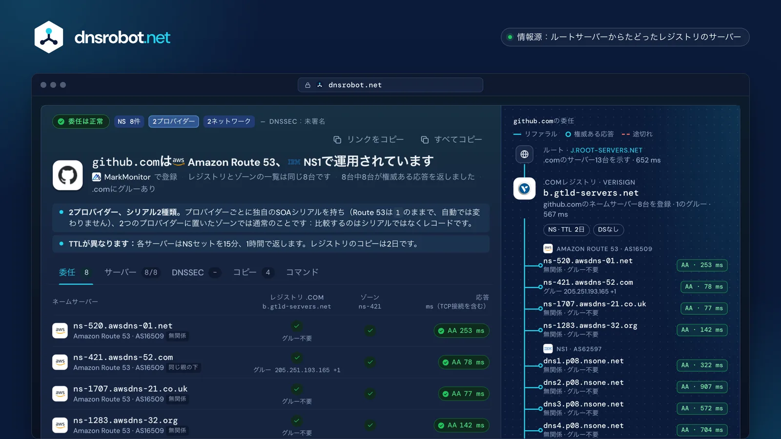The height and width of the screenshot is (439, 781).
Task: Click dns1.p08.nsone.net in the delegation tree
Action: 583,361
